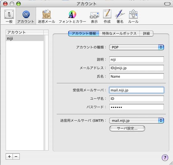Click the メールアドレス field containing ID@niji.jp
The image size is (173, 165).
tap(136, 68)
